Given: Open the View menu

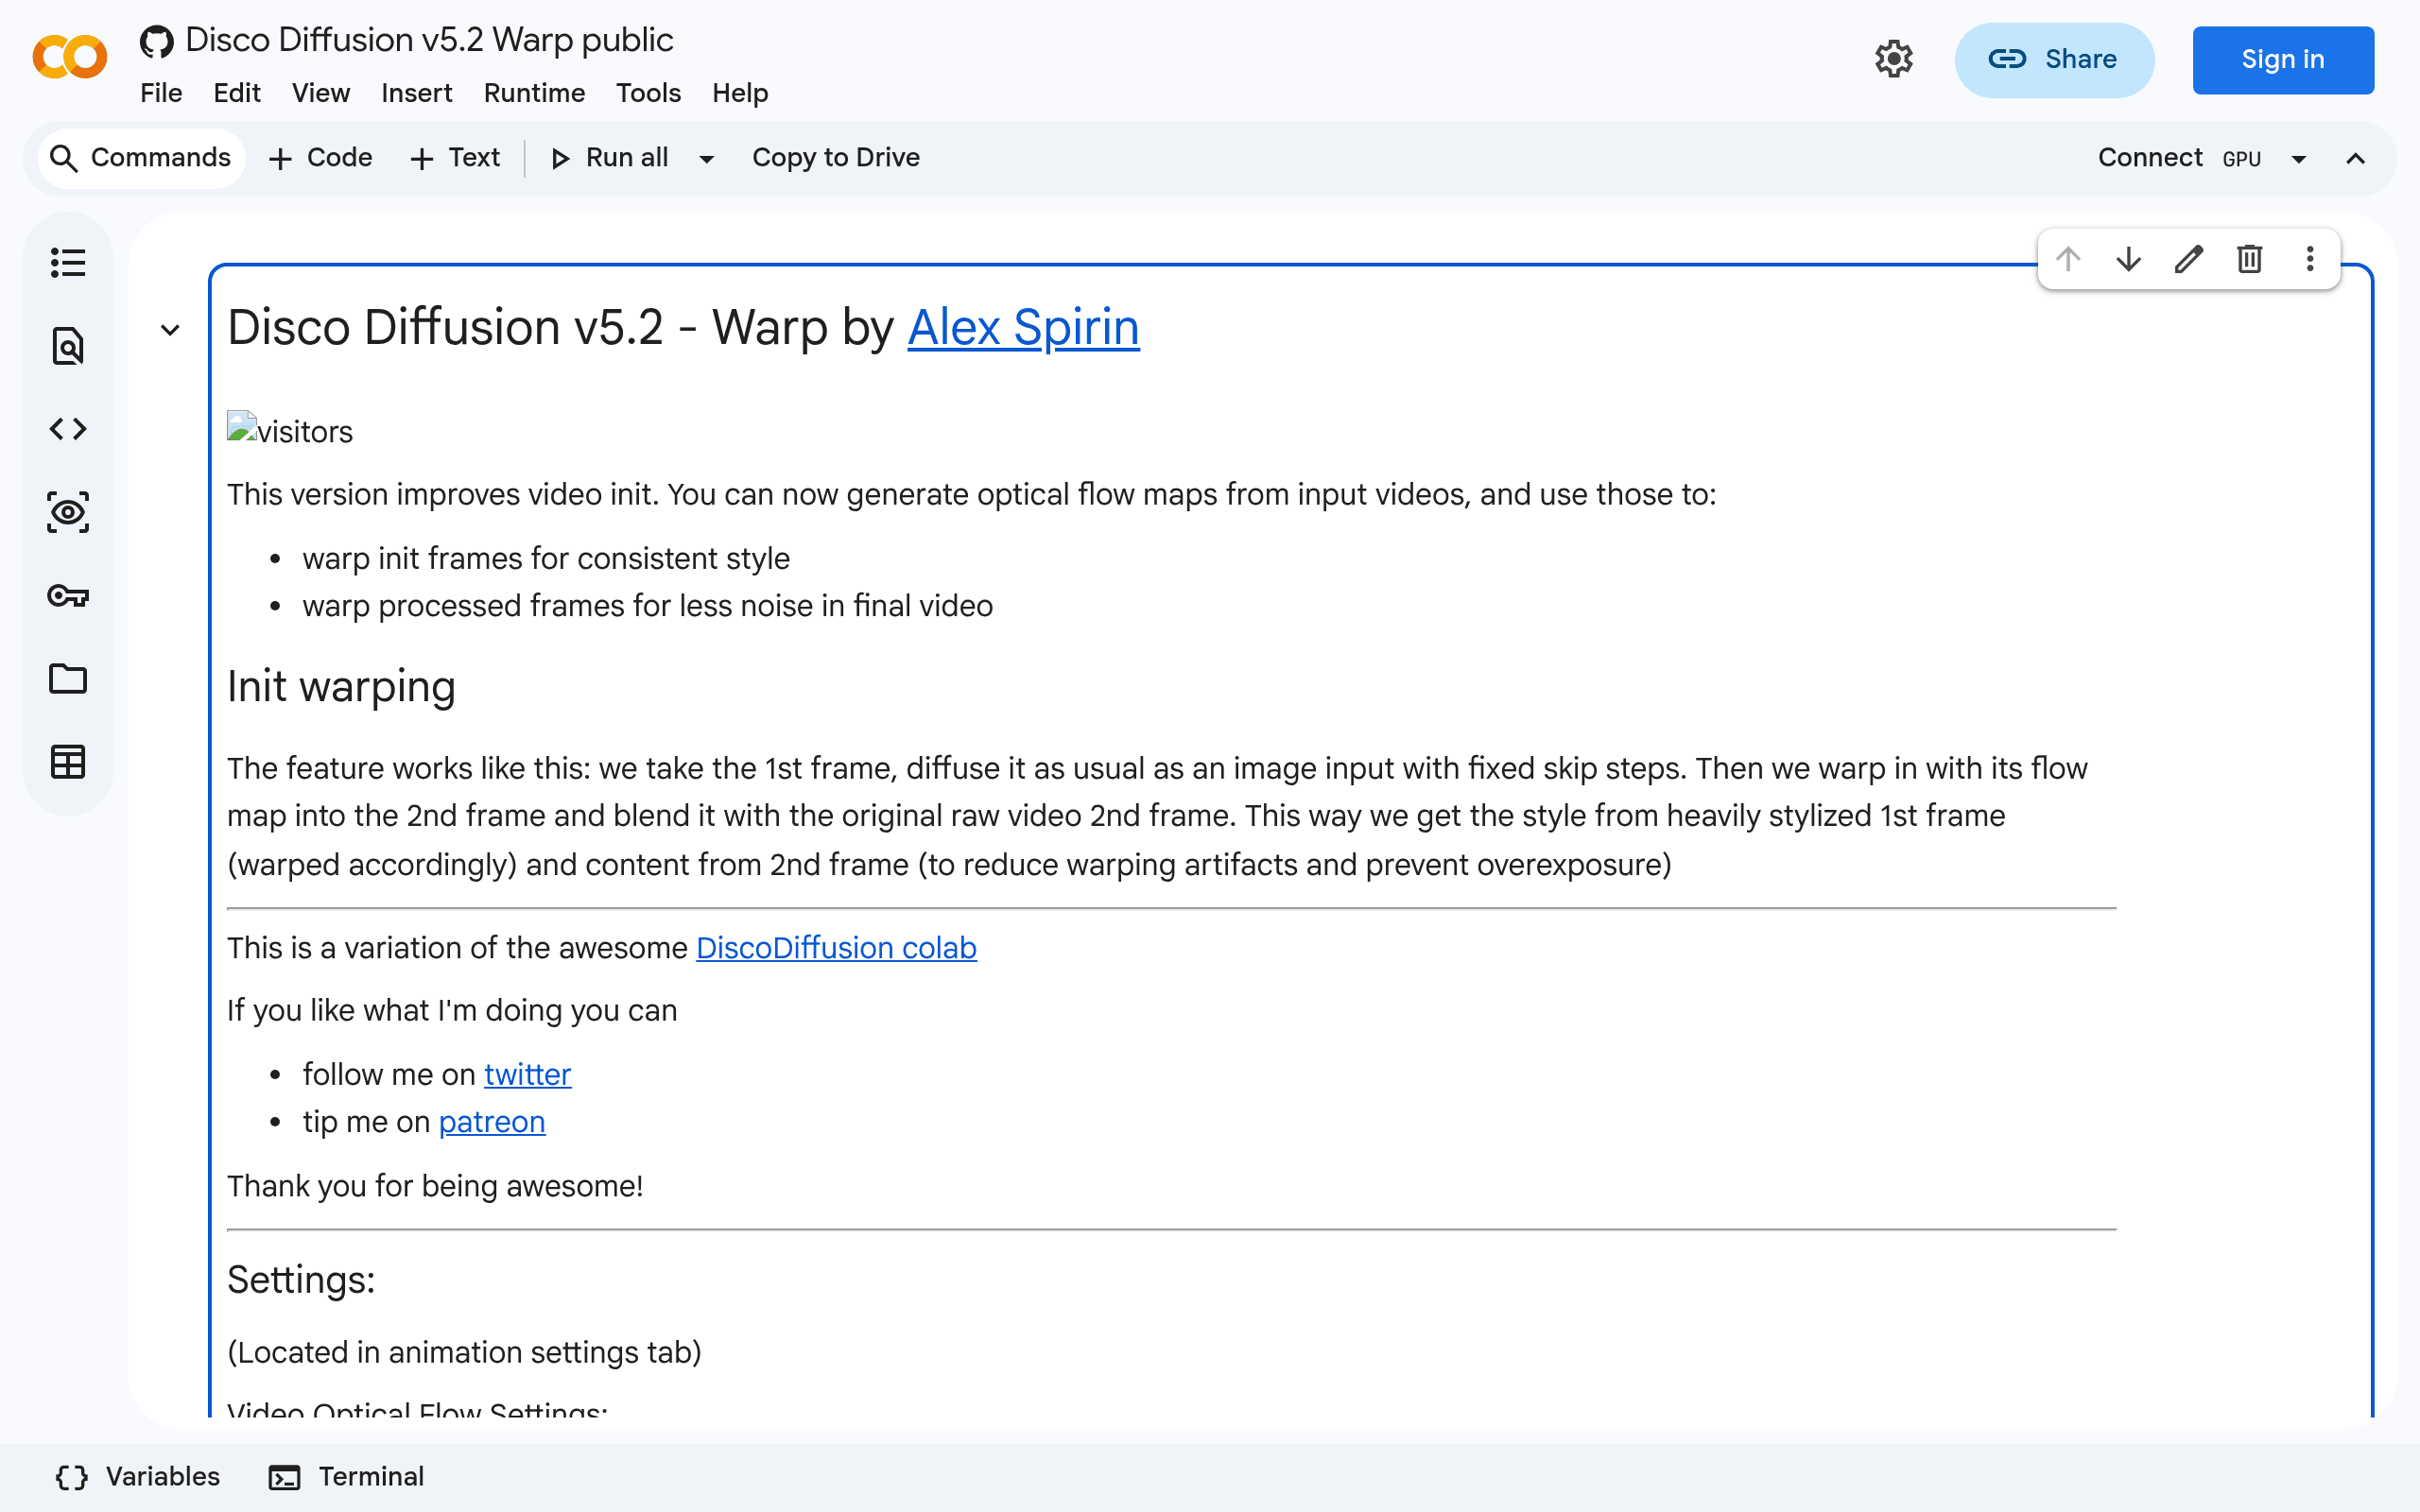Looking at the screenshot, I should [321, 93].
